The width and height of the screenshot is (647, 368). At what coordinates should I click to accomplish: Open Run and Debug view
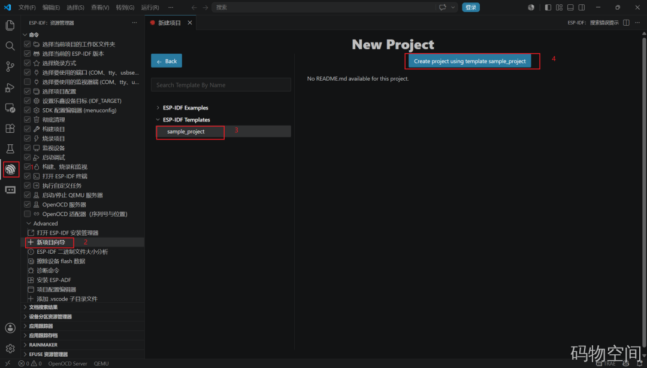click(10, 87)
